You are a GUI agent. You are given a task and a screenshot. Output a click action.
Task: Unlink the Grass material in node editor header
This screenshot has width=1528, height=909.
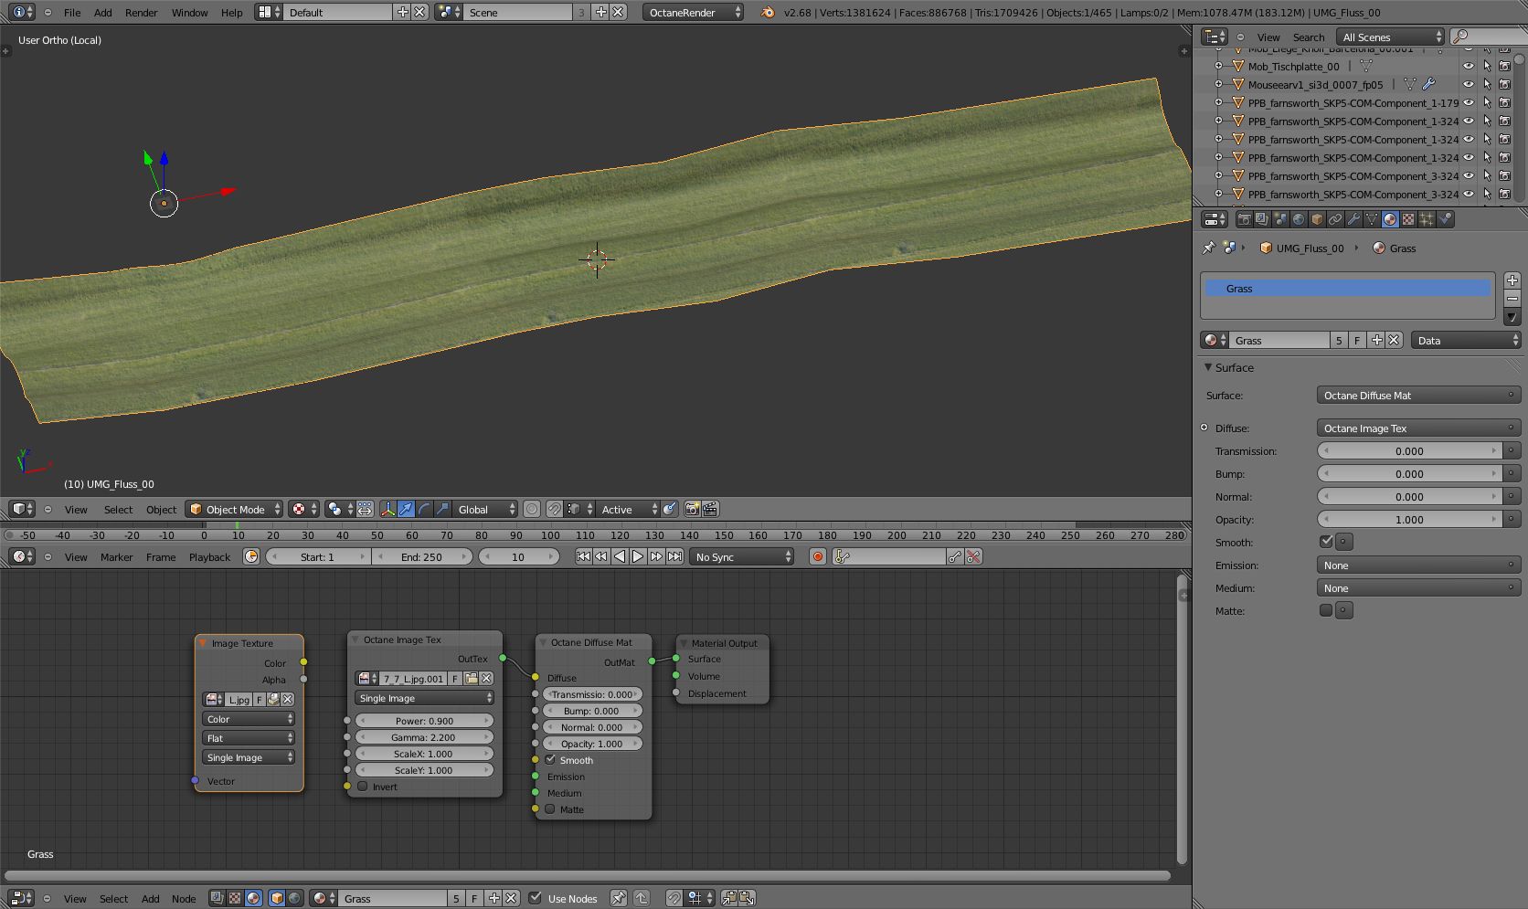point(511,898)
